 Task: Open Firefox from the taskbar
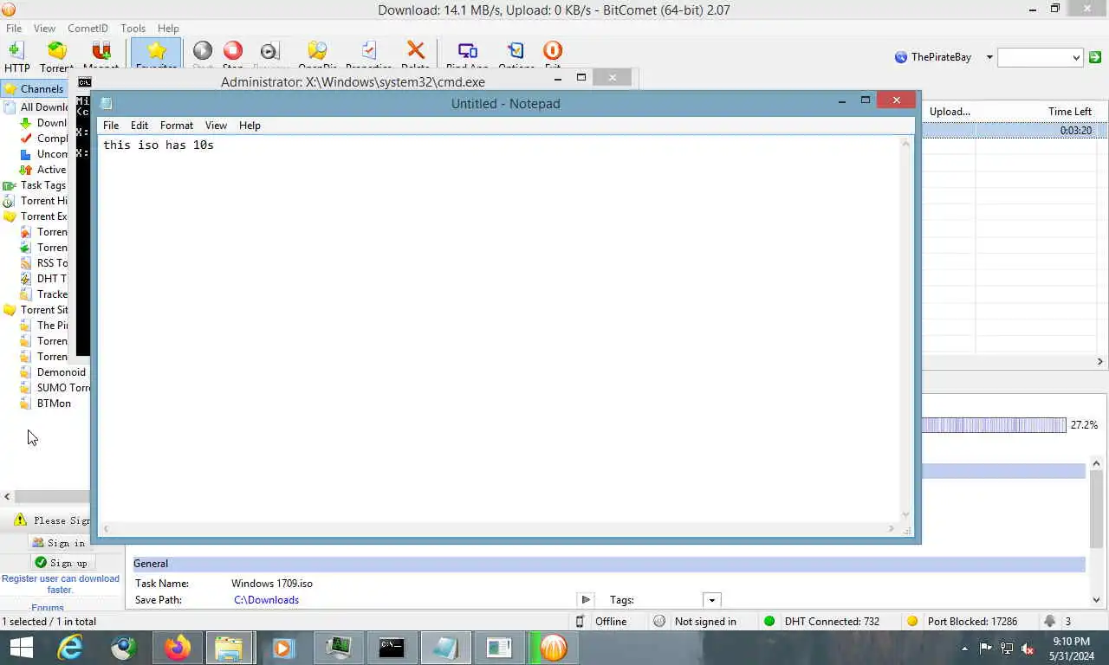(178, 648)
